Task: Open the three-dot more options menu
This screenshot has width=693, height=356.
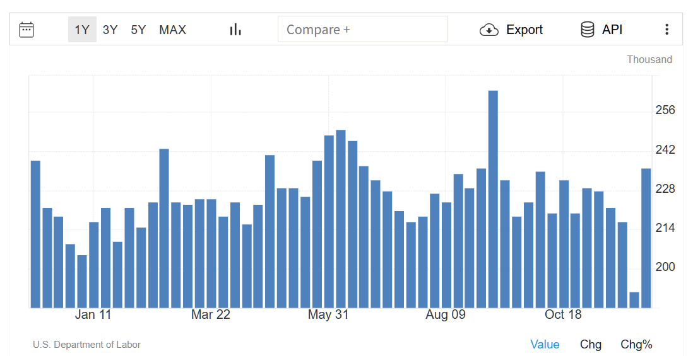Action: click(666, 30)
